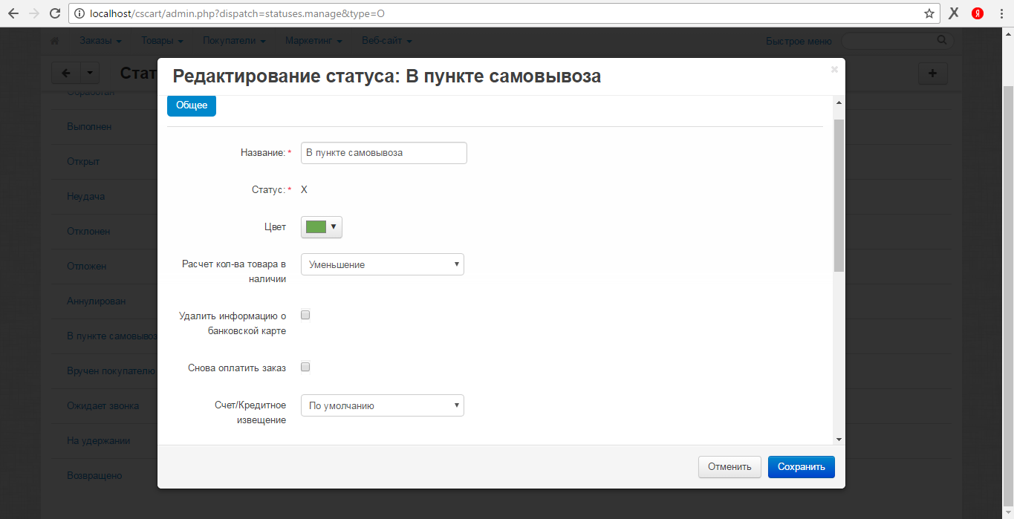Screen dimensions: 1014x519
Task: Open 'В пункте самовывоза' status in background list
Action: (112, 336)
